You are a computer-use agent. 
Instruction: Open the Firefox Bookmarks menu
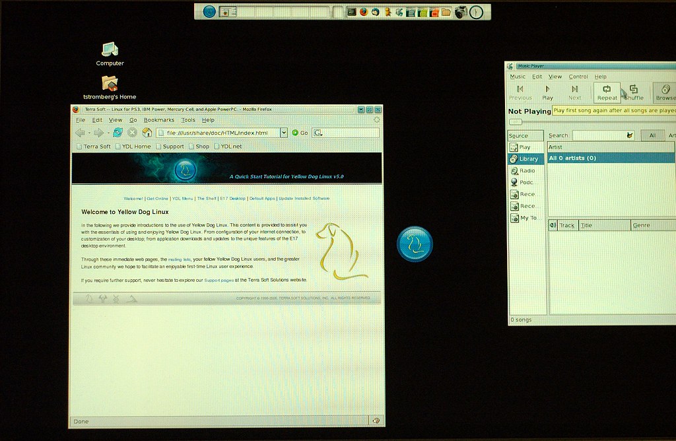click(159, 120)
